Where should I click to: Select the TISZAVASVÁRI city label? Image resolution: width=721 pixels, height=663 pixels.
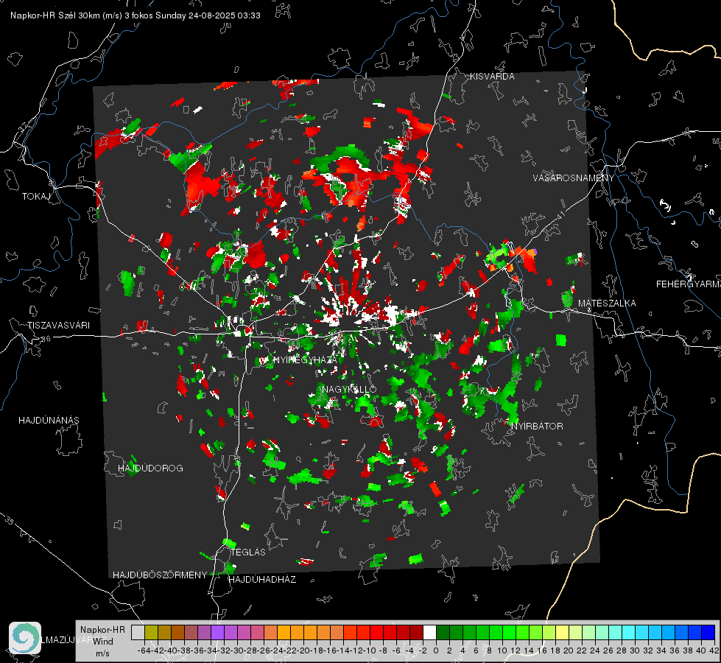point(59,326)
